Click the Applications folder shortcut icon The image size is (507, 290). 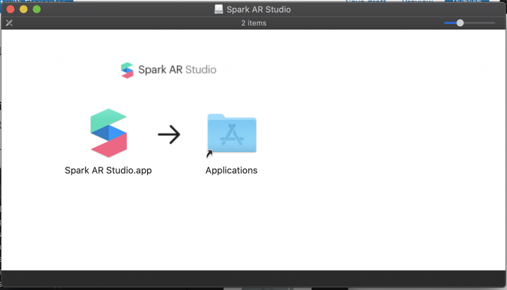pyautogui.click(x=232, y=135)
